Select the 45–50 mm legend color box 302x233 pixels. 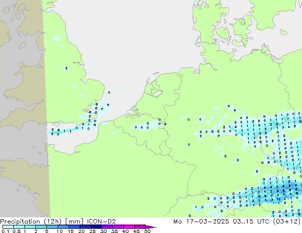tap(140, 227)
